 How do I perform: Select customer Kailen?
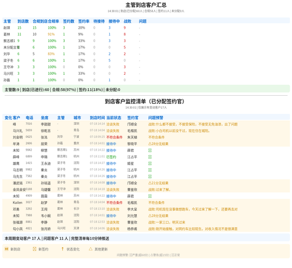(18, 203)
